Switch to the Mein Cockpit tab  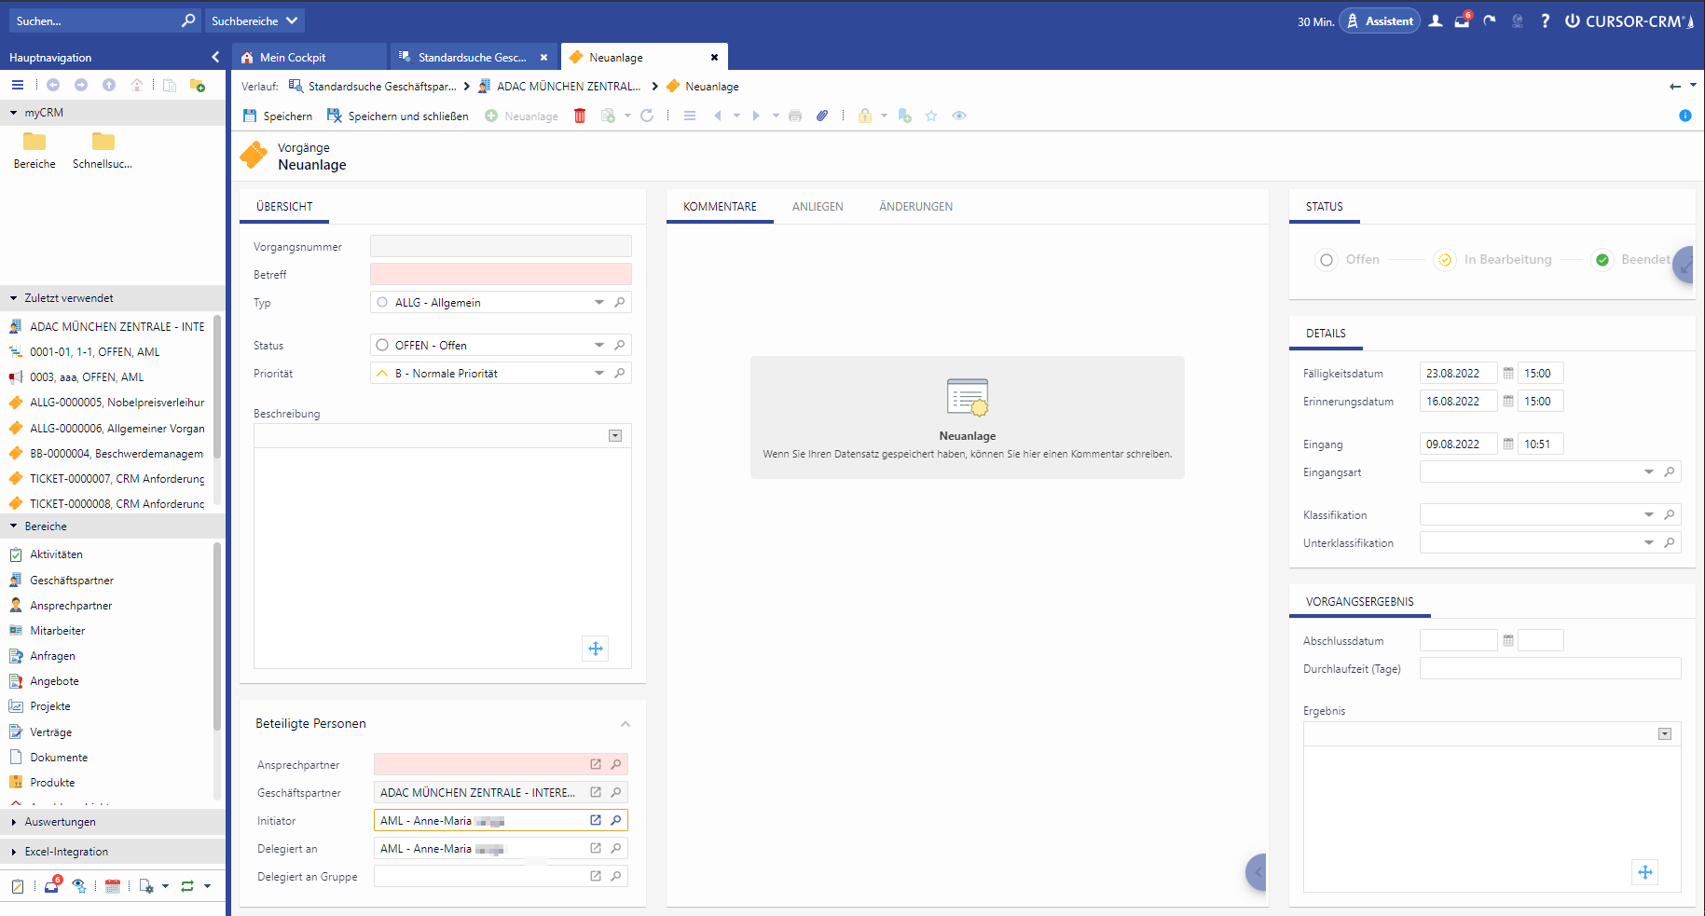[x=293, y=58]
